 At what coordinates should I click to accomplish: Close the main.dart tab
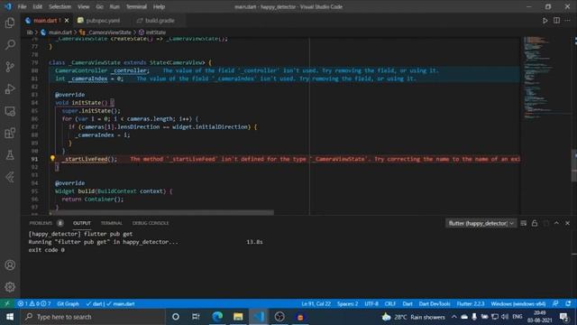click(67, 21)
